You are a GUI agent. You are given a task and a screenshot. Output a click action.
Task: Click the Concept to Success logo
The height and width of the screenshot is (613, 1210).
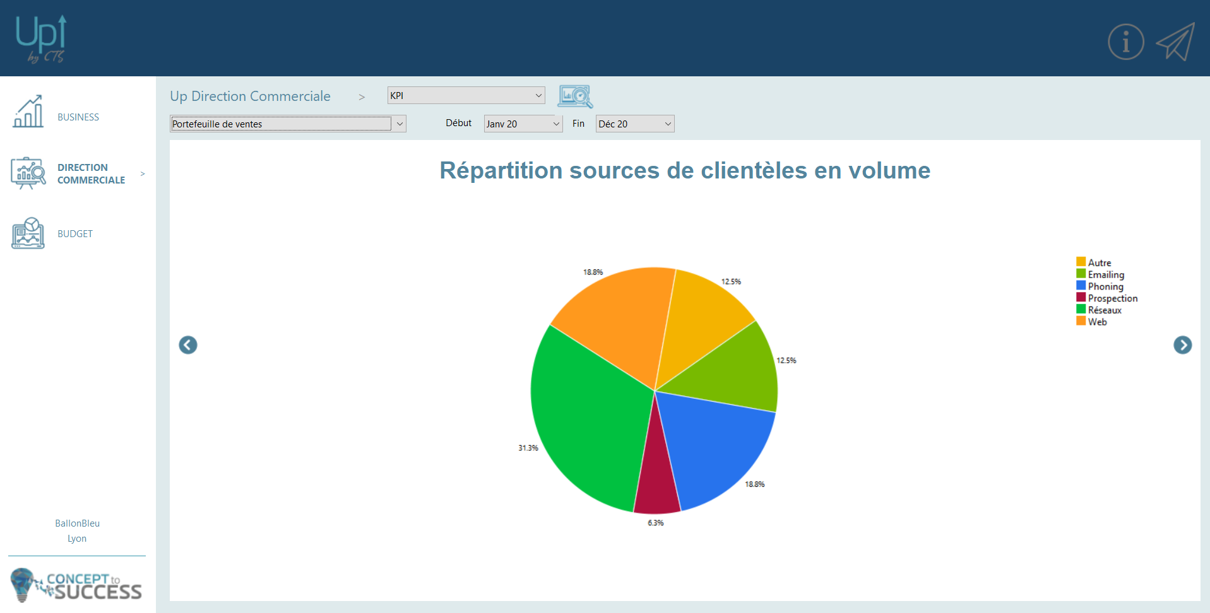pyautogui.click(x=76, y=585)
